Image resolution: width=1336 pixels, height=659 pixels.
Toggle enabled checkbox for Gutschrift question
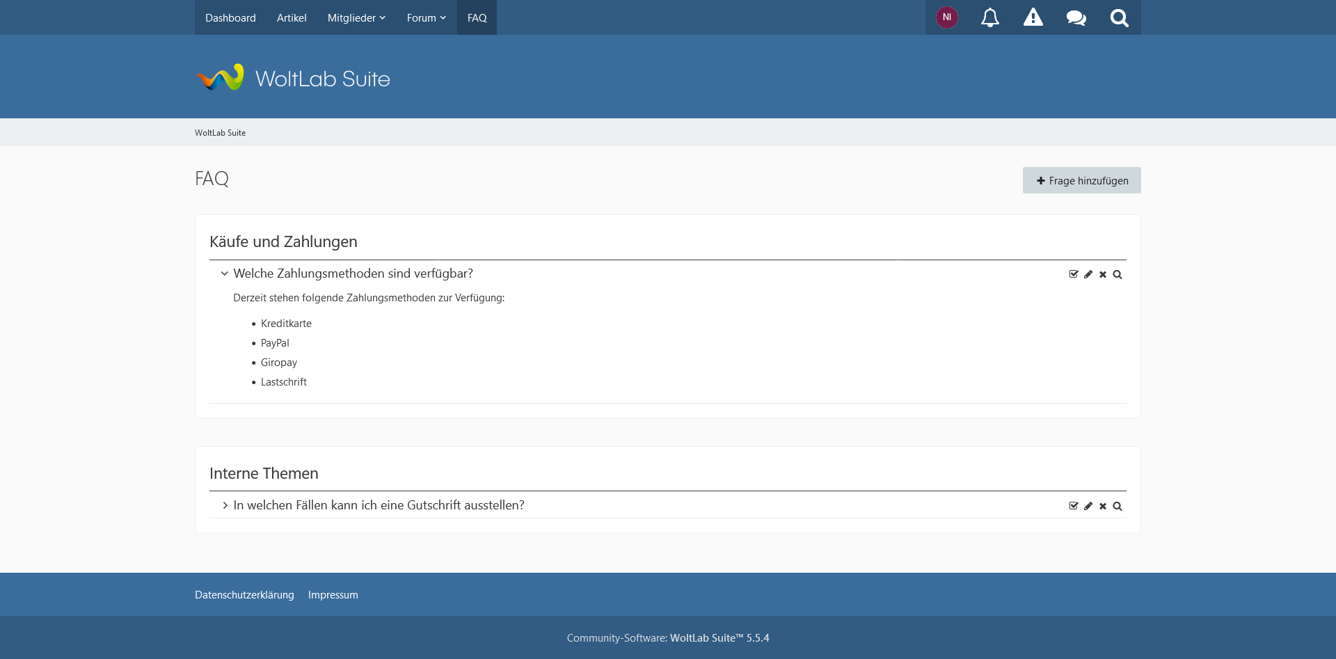1074,506
